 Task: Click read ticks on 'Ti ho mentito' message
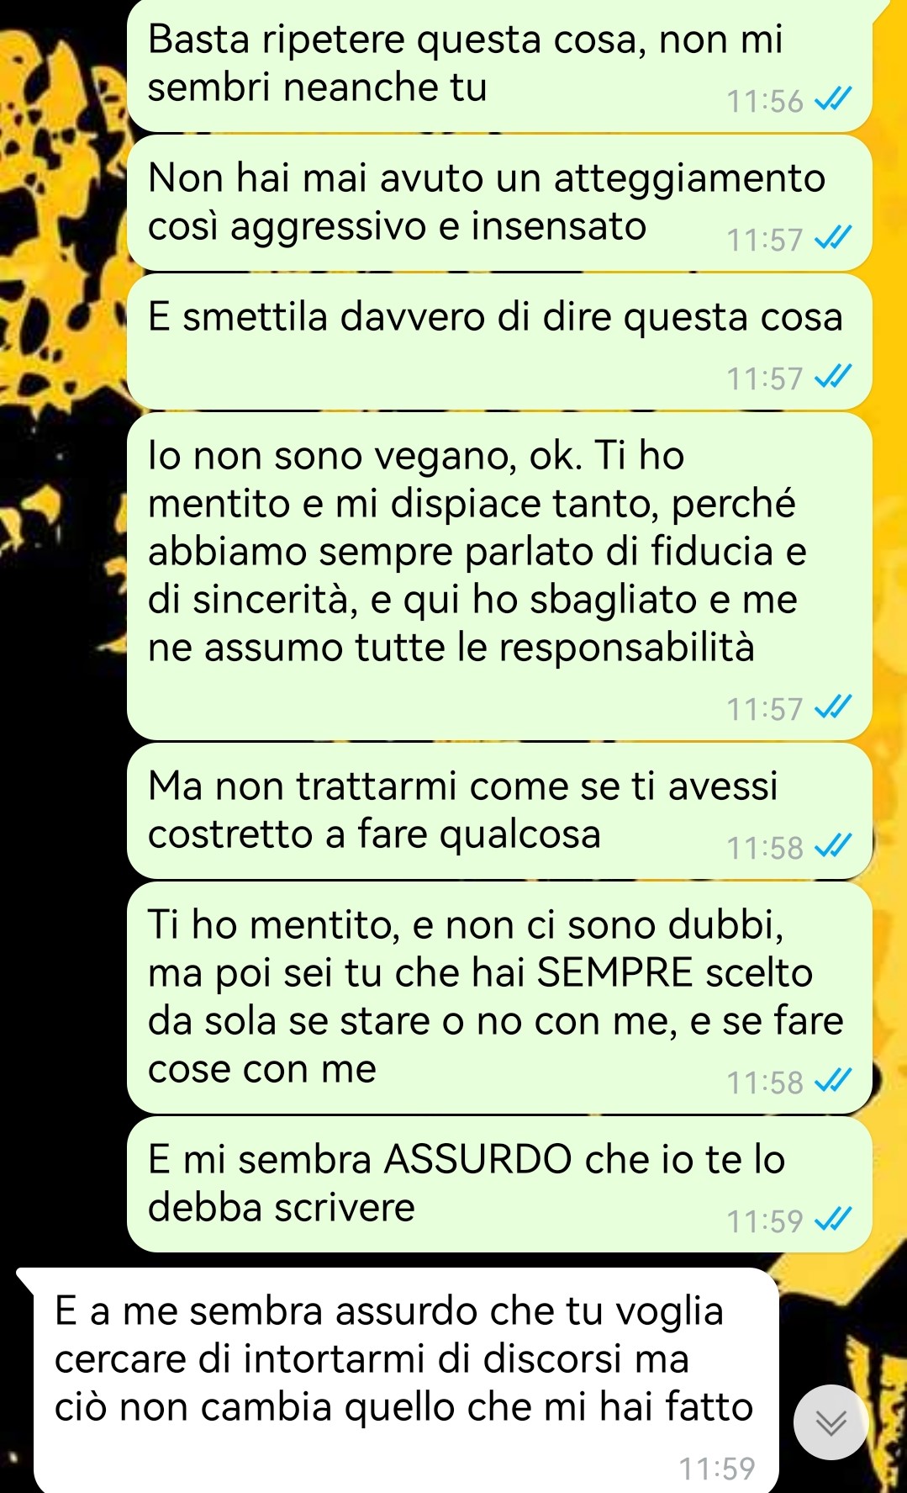834,1083
